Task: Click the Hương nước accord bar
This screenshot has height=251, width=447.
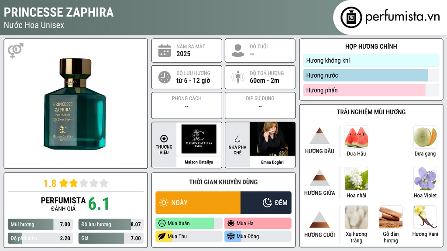Action: (x=371, y=75)
